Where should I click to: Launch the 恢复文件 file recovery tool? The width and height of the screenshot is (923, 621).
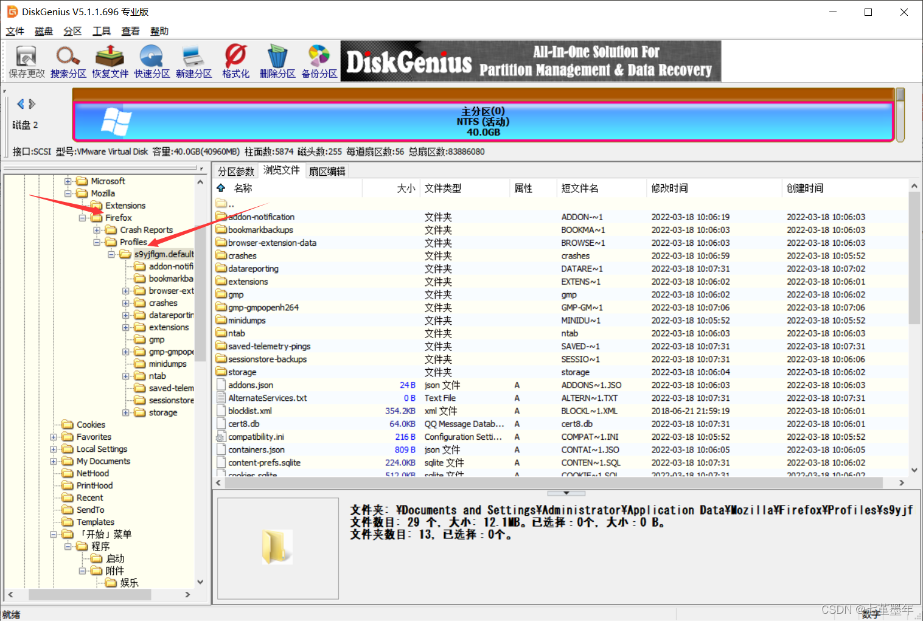click(110, 61)
